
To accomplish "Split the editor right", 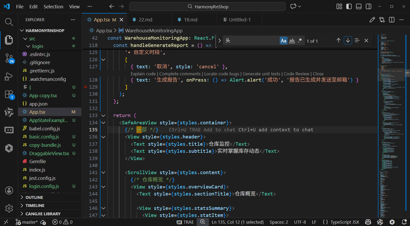I will 392,20.
